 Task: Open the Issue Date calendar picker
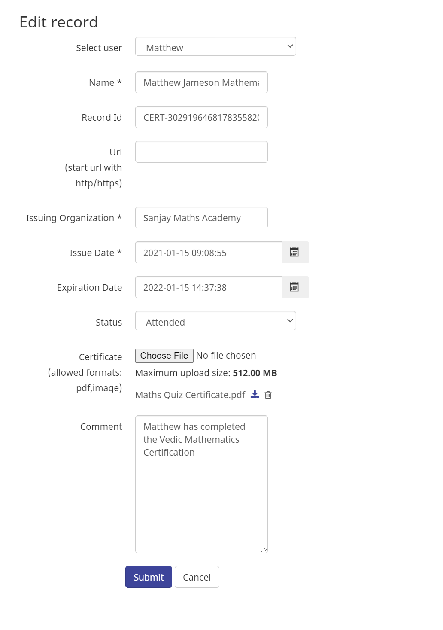(294, 253)
